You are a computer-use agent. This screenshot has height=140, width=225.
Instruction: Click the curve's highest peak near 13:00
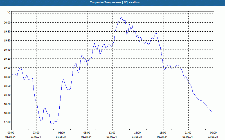click(121, 17)
